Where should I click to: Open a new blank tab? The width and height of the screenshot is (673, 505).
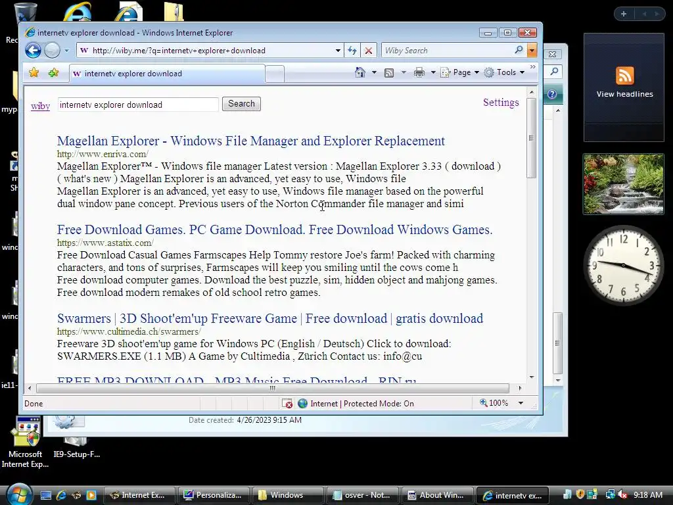click(275, 74)
